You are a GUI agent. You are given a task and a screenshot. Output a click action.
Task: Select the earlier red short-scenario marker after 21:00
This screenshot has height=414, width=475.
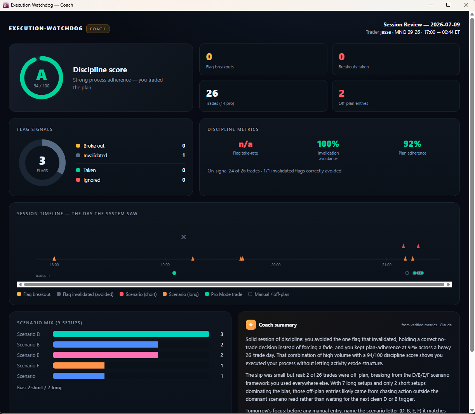coord(404,246)
